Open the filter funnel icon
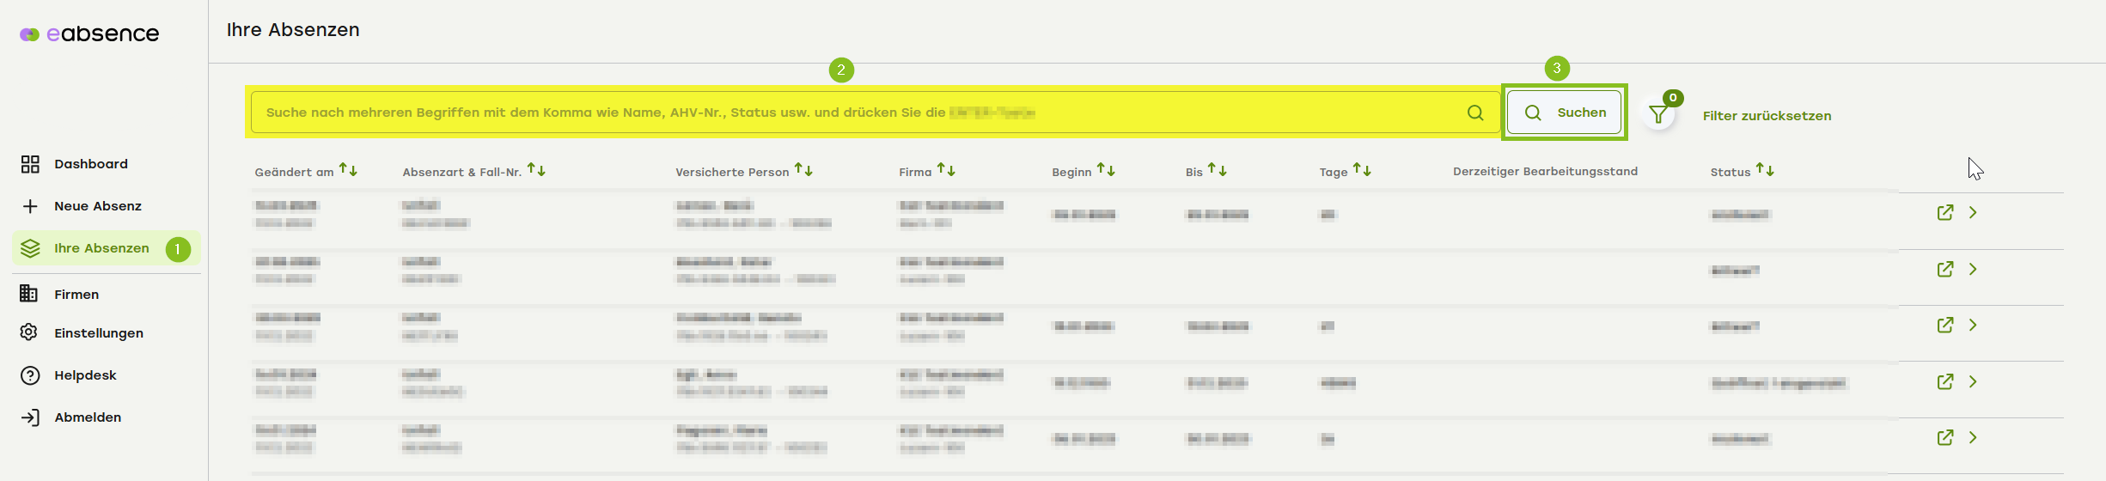This screenshot has height=481, width=2106. 1657,115
